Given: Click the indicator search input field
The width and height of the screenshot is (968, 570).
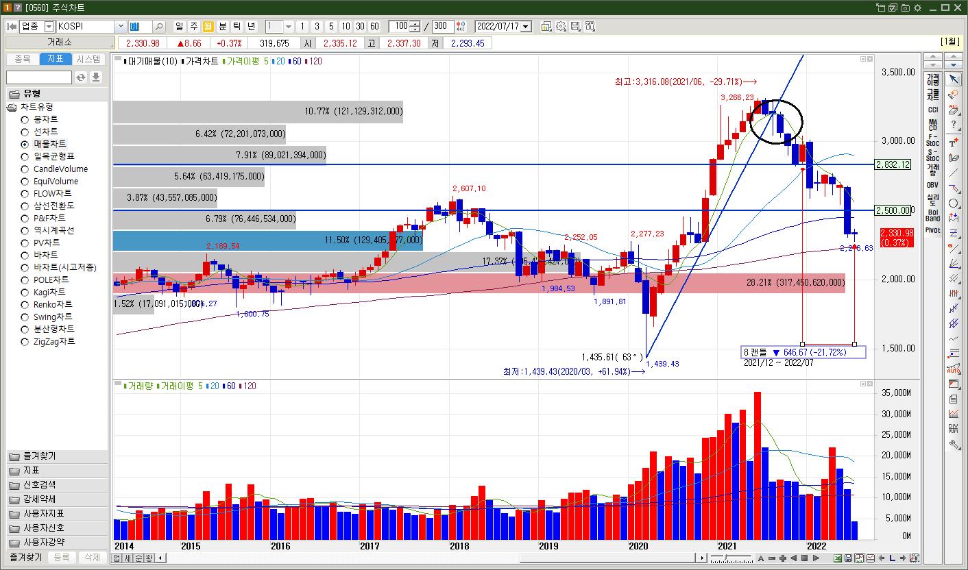Looking at the screenshot, I should (x=39, y=77).
